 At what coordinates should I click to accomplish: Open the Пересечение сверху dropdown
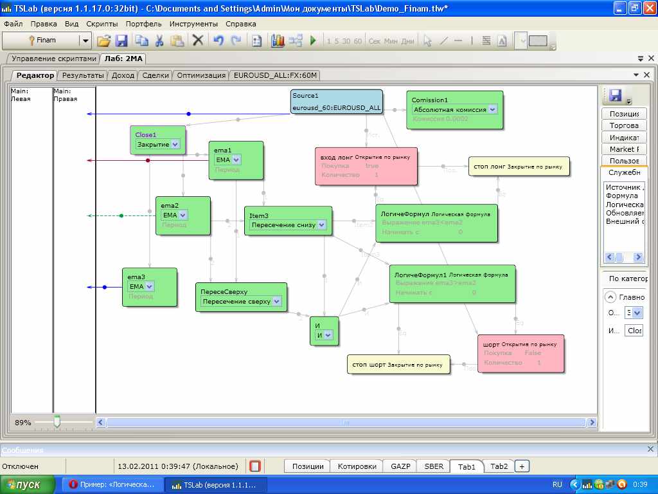point(276,301)
